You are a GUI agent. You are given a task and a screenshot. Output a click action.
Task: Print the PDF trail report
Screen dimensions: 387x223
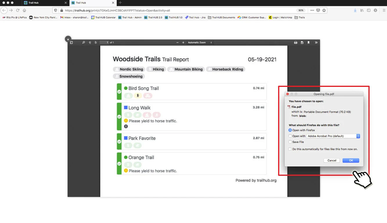(x=296, y=43)
